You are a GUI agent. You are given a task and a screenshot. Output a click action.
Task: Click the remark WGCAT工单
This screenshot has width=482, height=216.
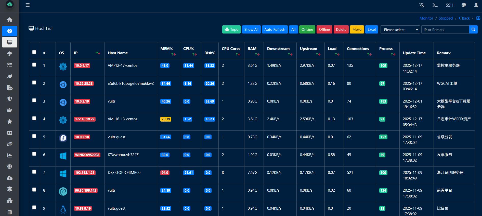447,84
